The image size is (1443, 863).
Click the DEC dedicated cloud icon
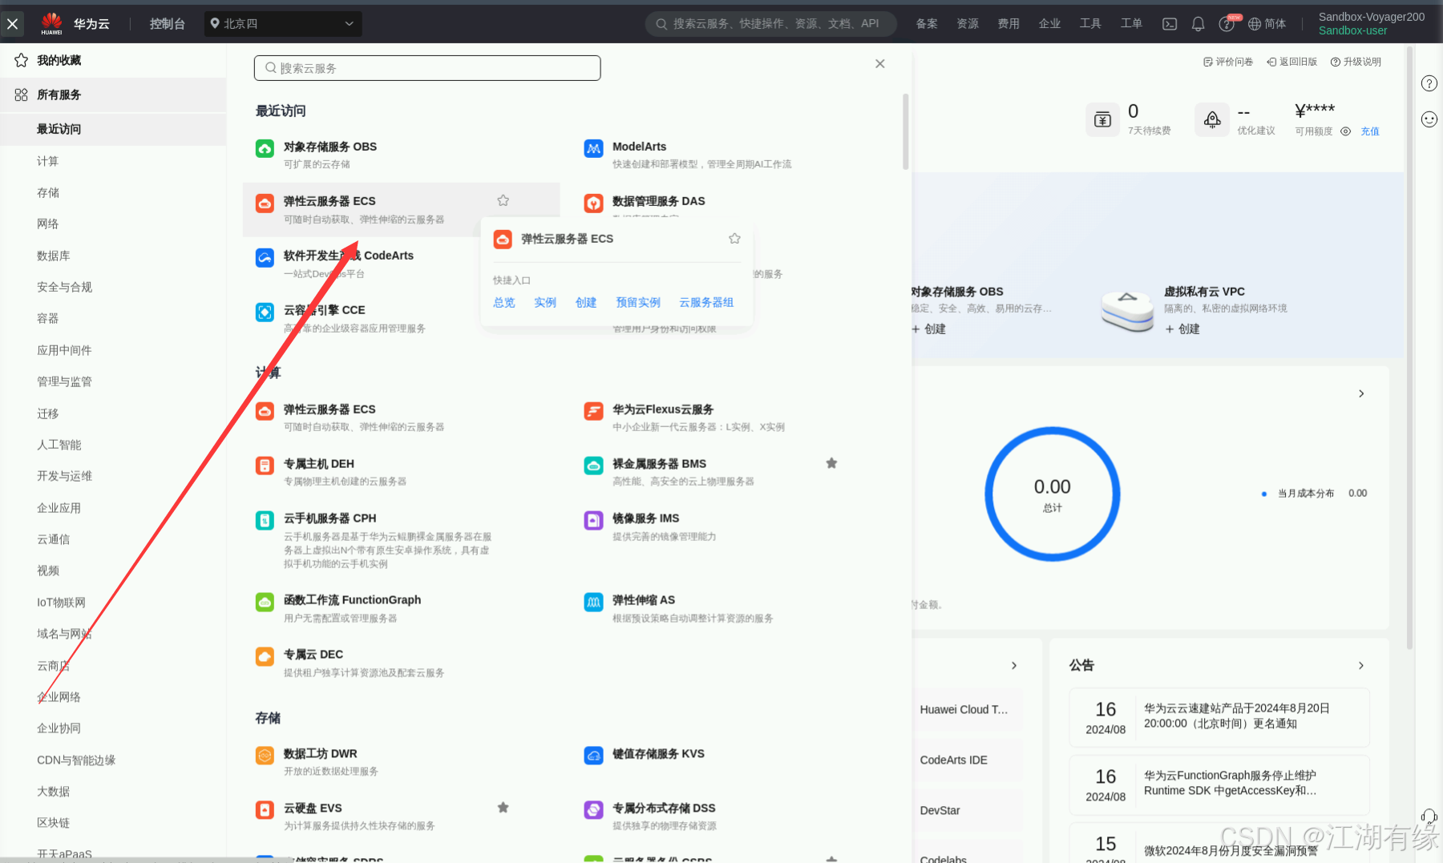tap(265, 656)
